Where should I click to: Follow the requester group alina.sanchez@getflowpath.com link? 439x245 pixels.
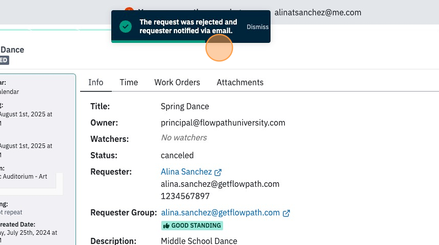221,212
